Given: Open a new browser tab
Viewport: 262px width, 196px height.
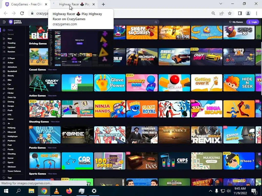Looking at the screenshot, I should 103,5.
